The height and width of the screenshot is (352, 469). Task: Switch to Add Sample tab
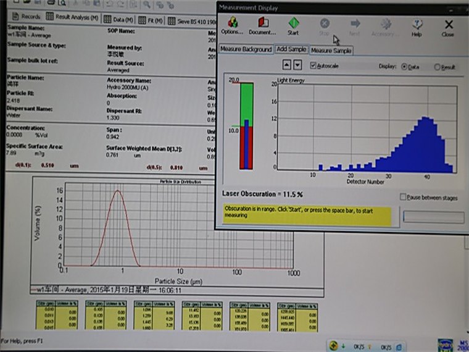[291, 49]
